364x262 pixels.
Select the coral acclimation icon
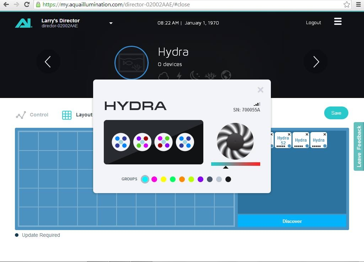[x=210, y=76]
